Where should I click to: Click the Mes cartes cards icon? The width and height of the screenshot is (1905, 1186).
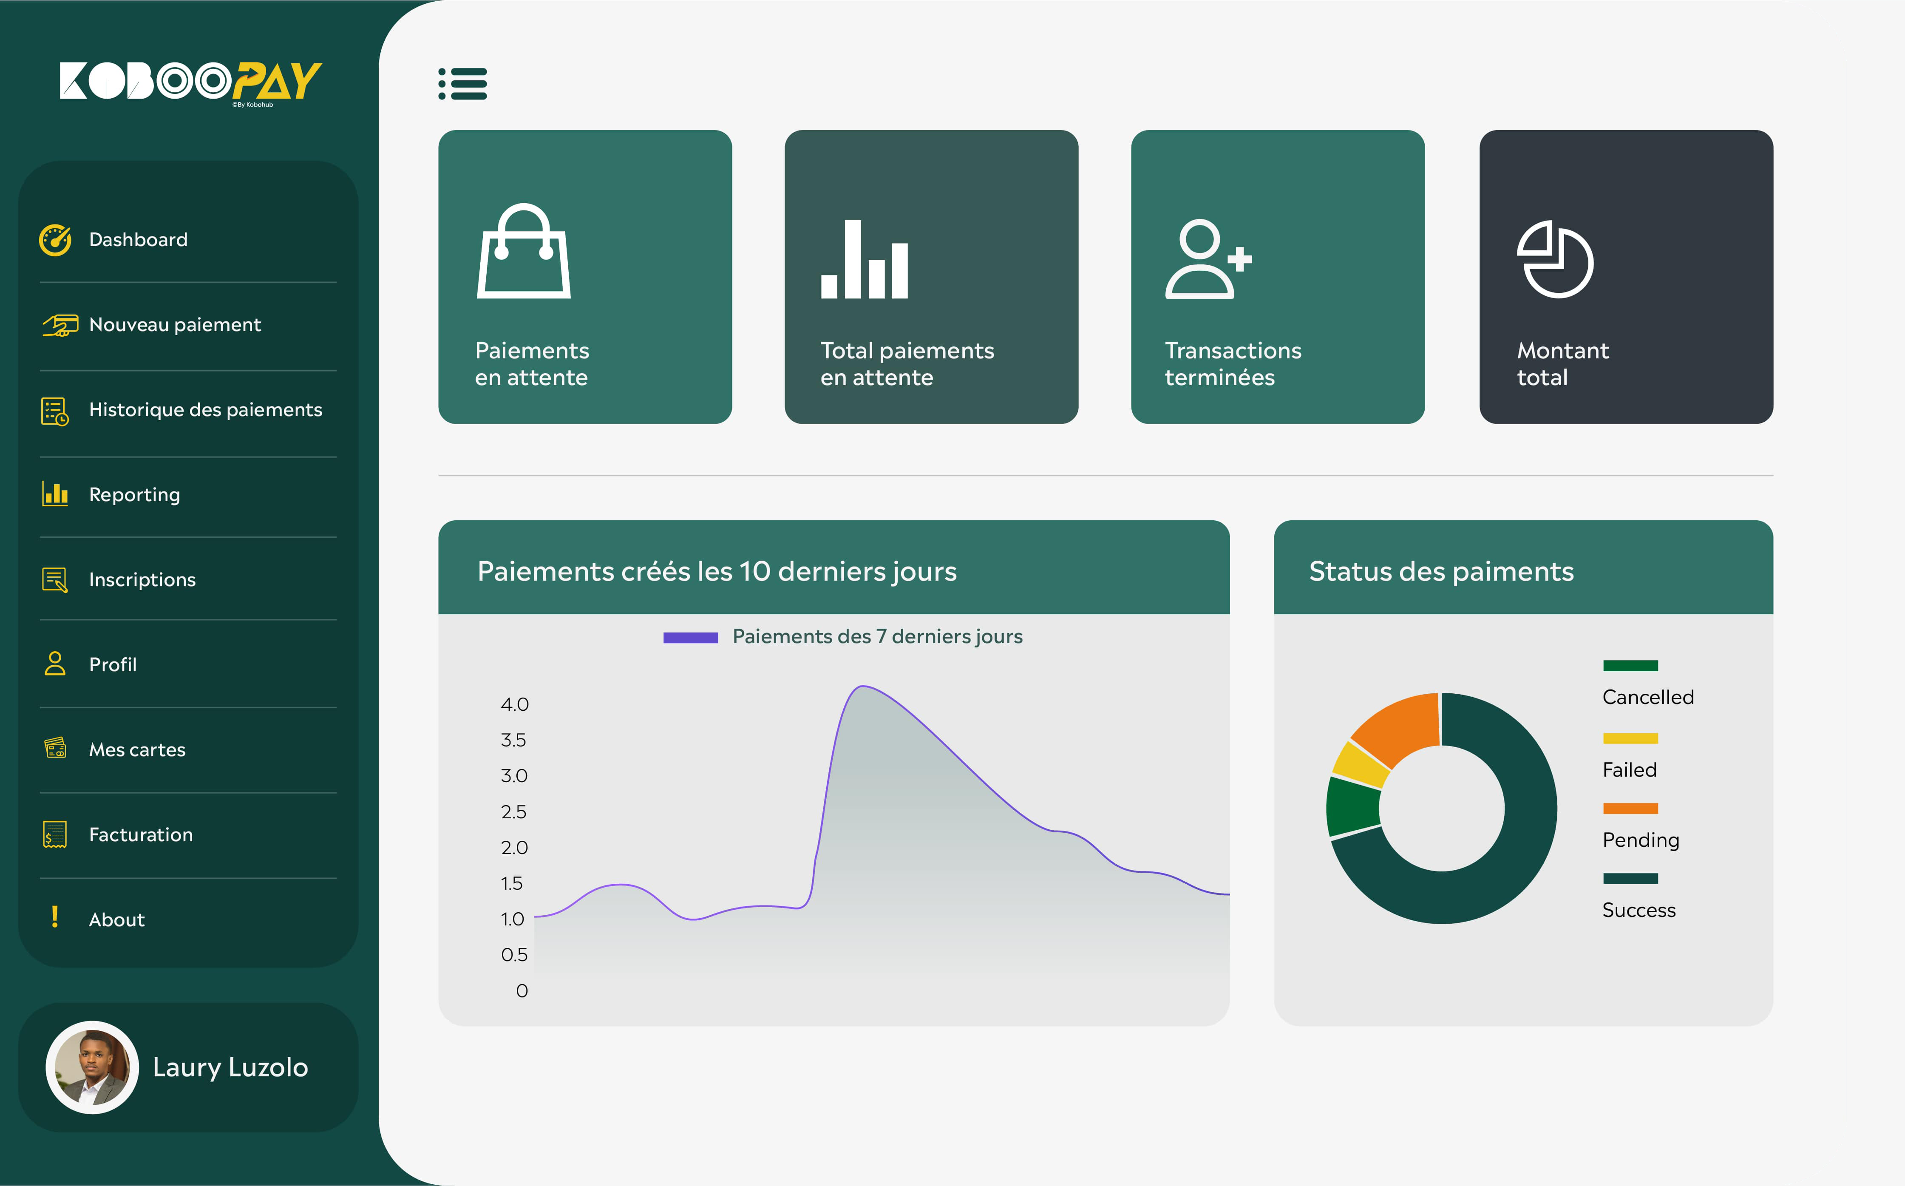[56, 748]
